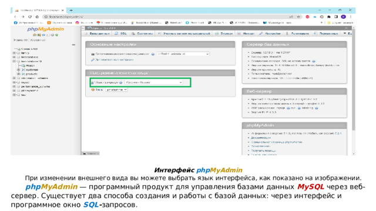Switch to the SQL tab

coord(121,33)
